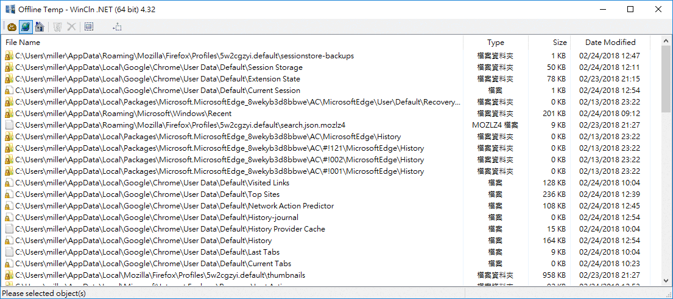This screenshot has width=673, height=299.
Task: Click the file icon beside search.json.mozlz4
Action: (9, 125)
